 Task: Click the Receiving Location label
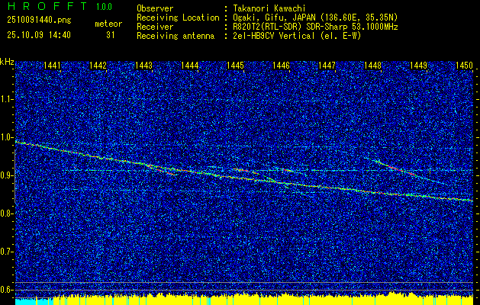pos(178,18)
